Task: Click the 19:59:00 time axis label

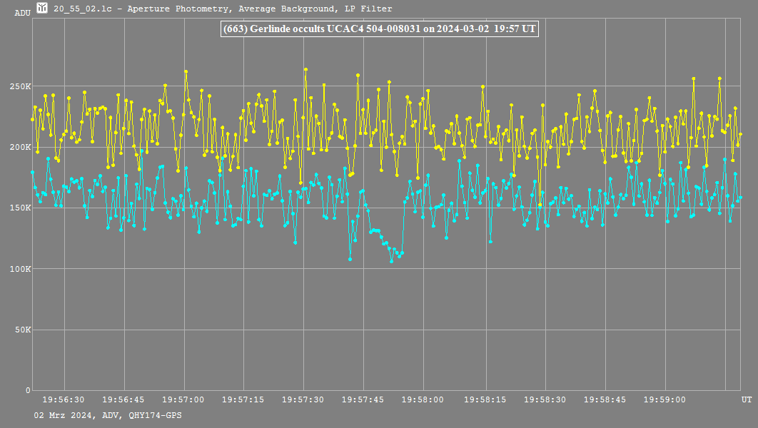Action: pyautogui.click(x=665, y=400)
